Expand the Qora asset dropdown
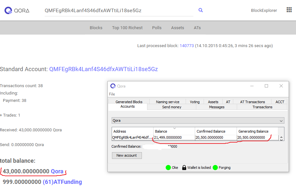This screenshot has width=296, height=189. point(198,120)
